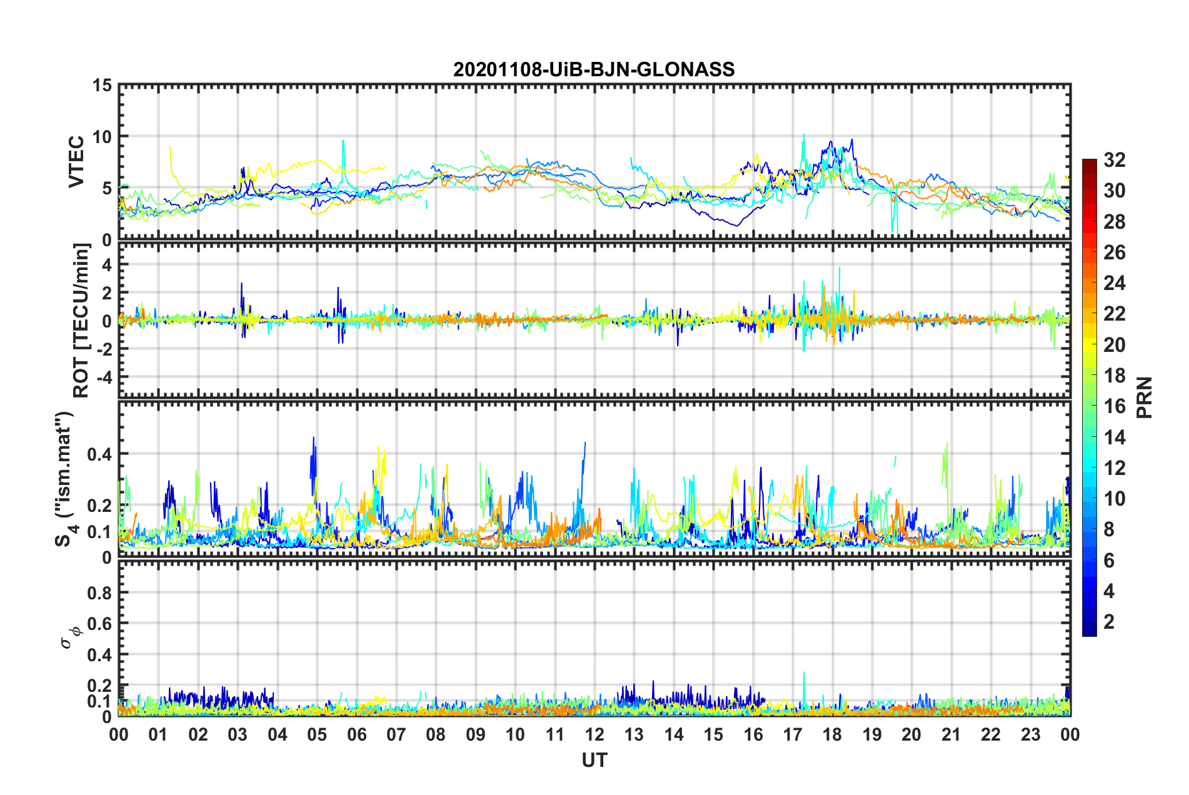Select the "ROT [TECU/min]" y-axis label

point(81,321)
